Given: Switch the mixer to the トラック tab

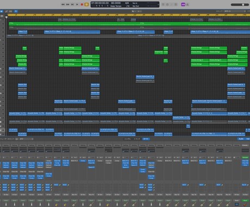Looking at the screenshot, I should (x=137, y=139).
